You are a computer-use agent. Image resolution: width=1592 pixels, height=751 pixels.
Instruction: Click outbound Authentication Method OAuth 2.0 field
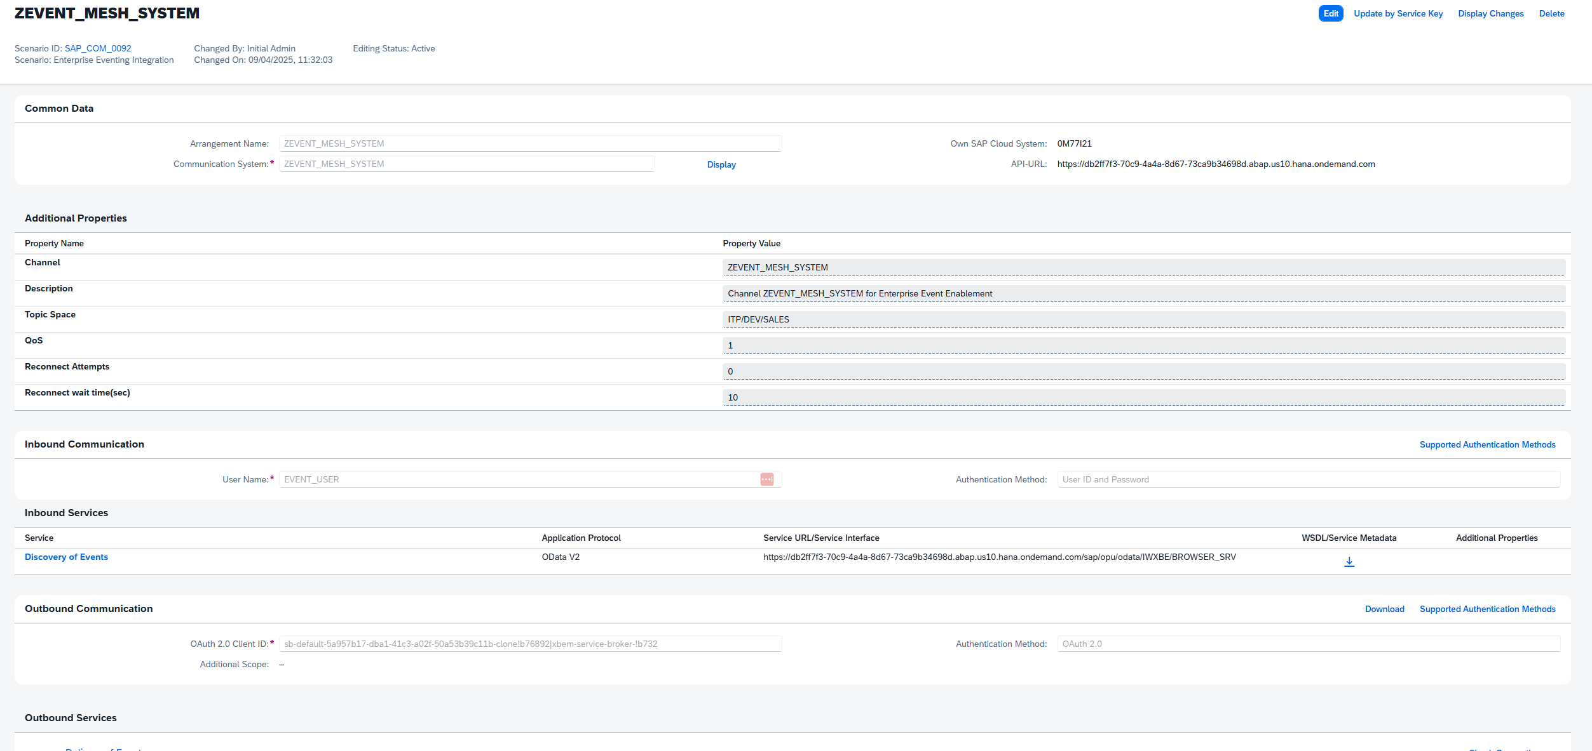click(1308, 644)
